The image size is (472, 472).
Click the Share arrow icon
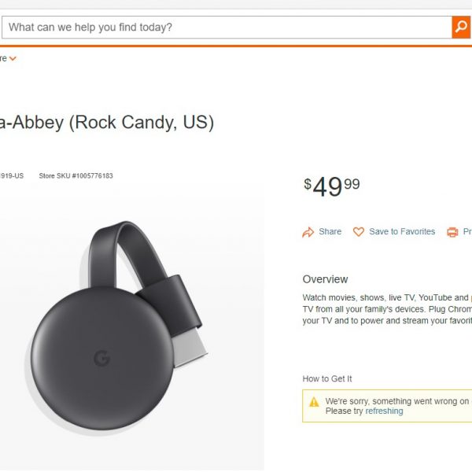tap(308, 232)
